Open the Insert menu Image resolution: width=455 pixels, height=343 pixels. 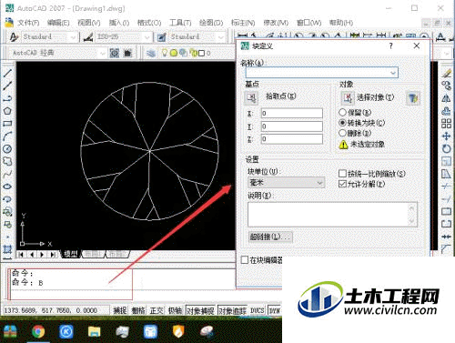tap(119, 23)
